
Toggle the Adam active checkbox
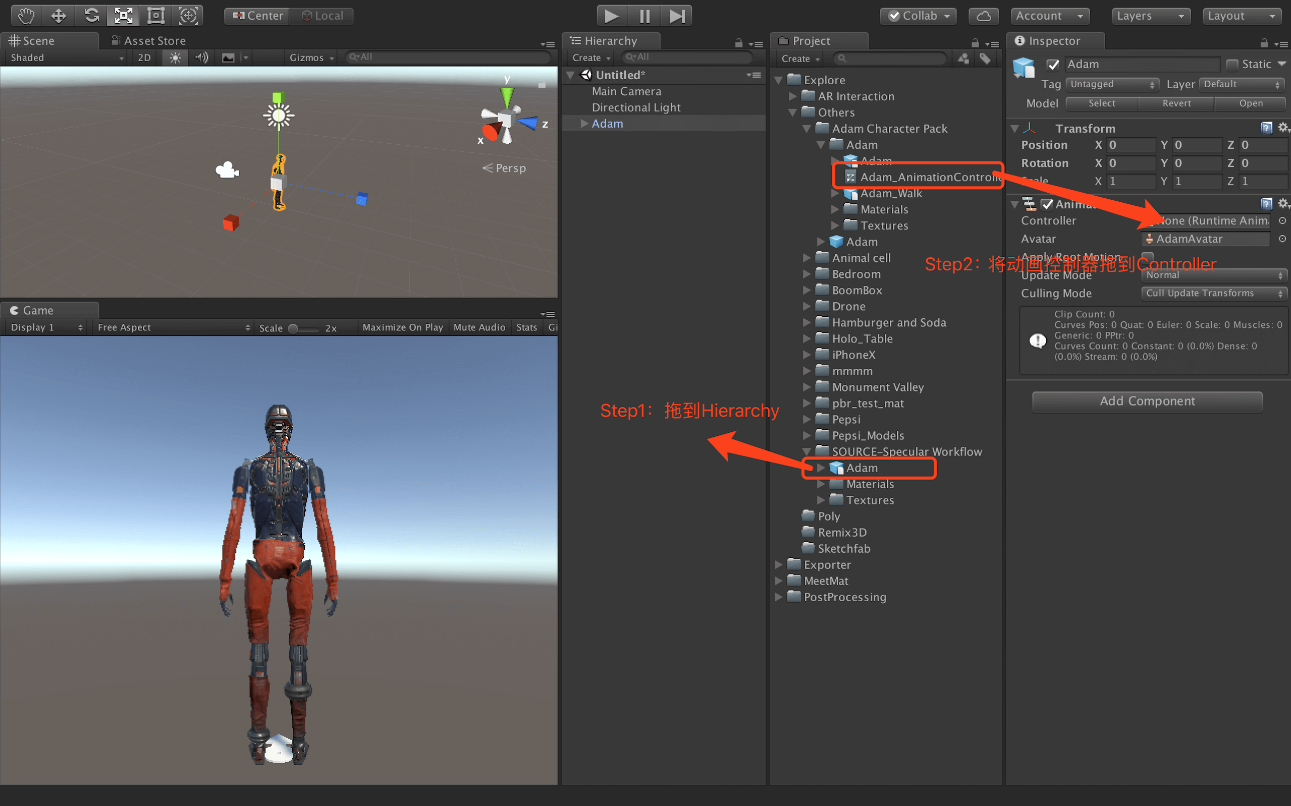pos(1053,65)
